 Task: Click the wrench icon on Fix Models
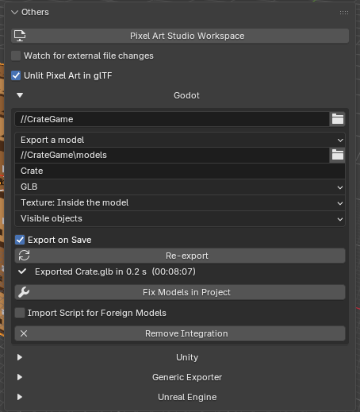pyautogui.click(x=24, y=292)
